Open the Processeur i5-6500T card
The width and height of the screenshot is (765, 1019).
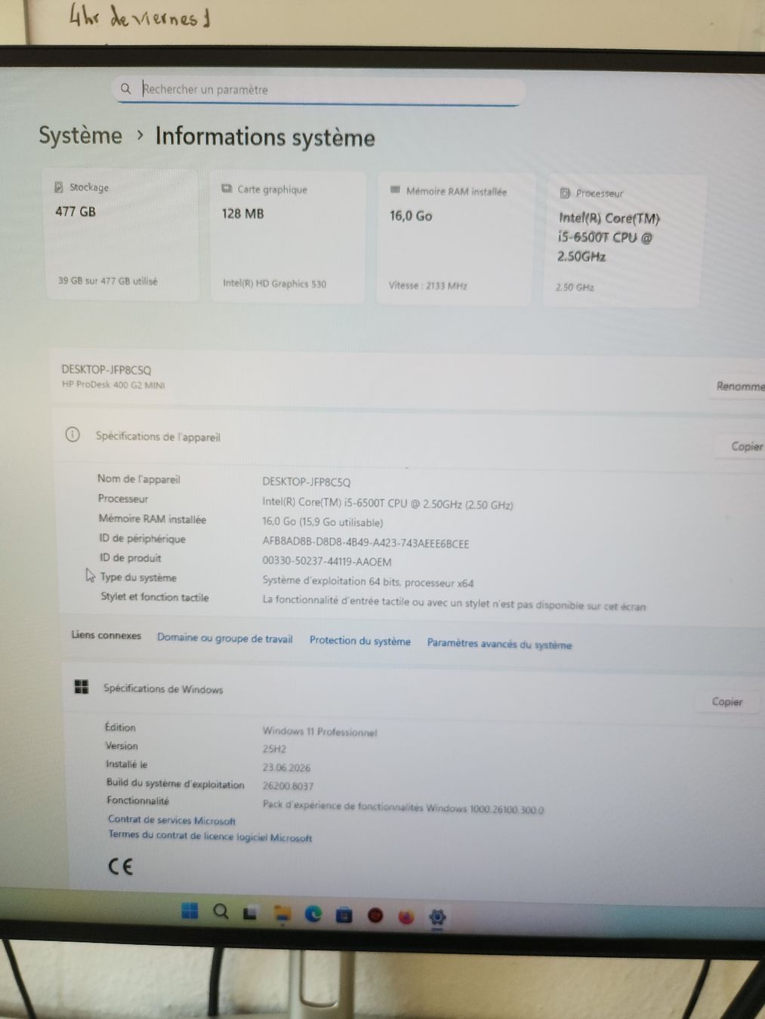pos(624,242)
